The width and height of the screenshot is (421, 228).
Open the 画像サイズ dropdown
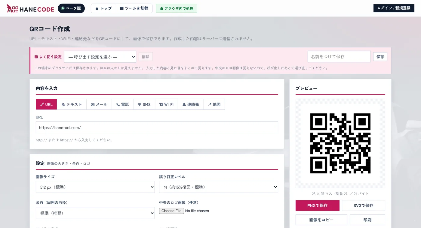[95, 187]
